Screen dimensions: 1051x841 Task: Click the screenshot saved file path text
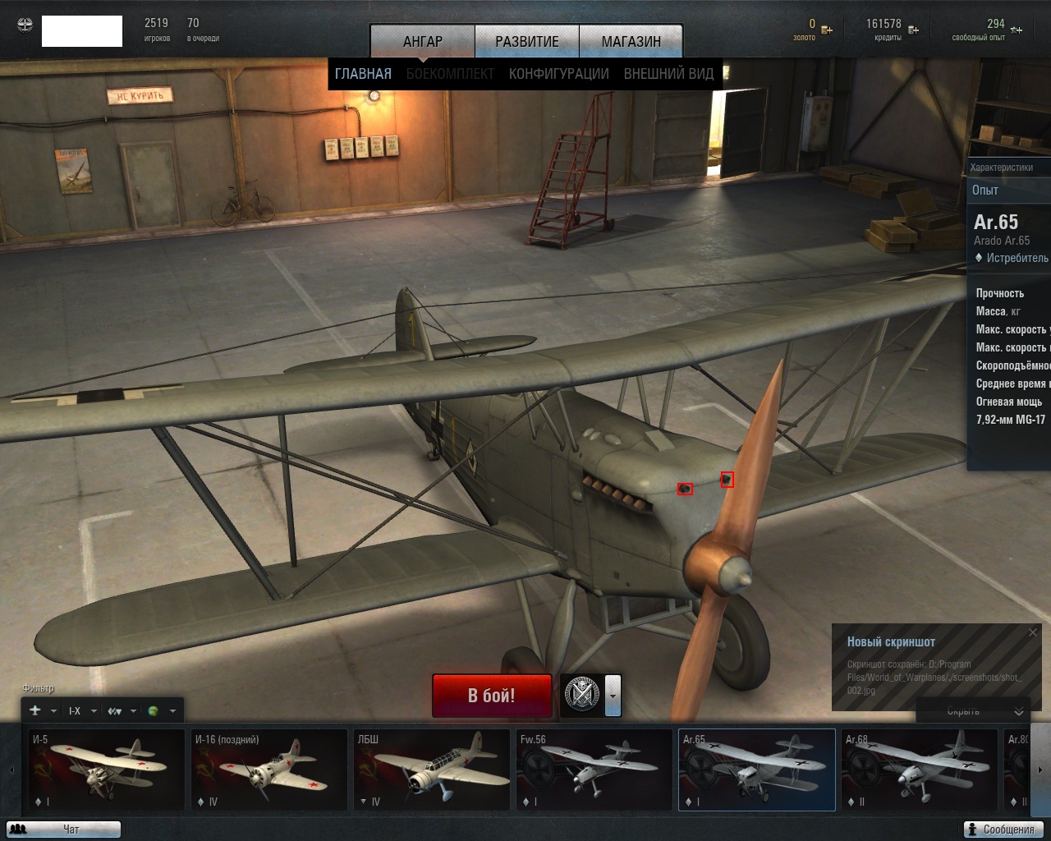934,678
